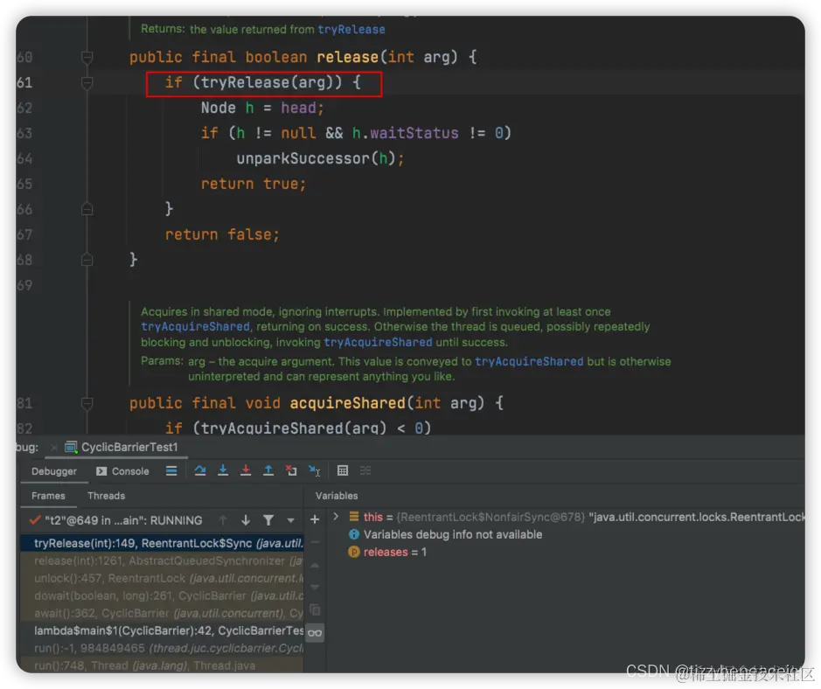
Task: Select the CyclicBarrierTest1 debug session tab
Action: [x=122, y=448]
